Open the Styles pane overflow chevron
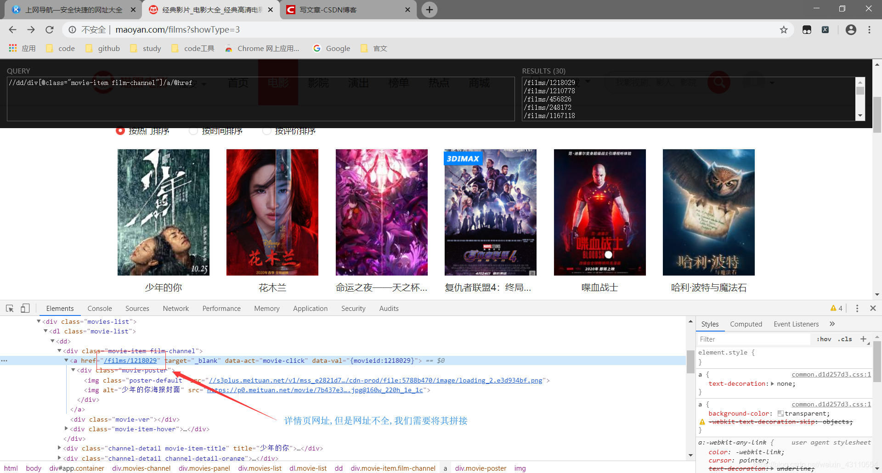 [832, 324]
